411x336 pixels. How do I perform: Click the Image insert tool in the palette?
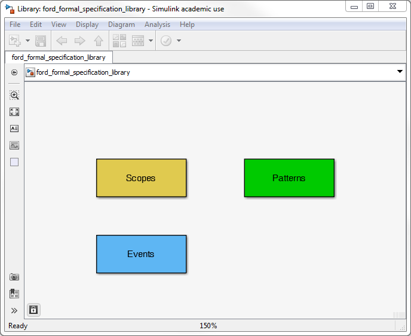14,145
